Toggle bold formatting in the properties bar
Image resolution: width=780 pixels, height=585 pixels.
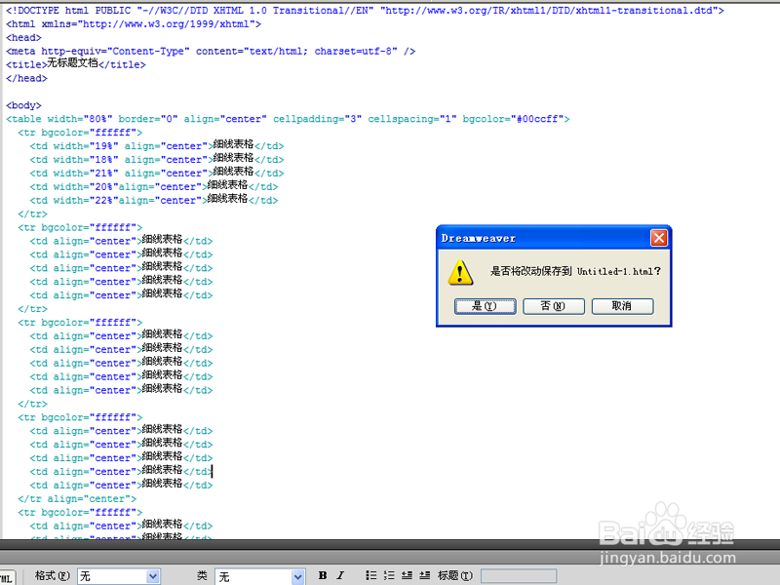[323, 575]
